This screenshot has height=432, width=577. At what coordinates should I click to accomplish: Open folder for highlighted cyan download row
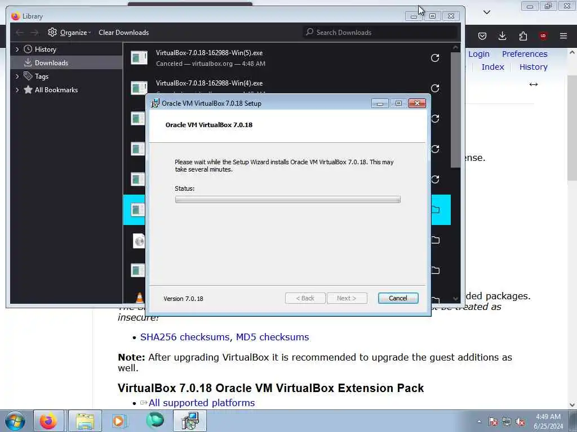tap(436, 210)
